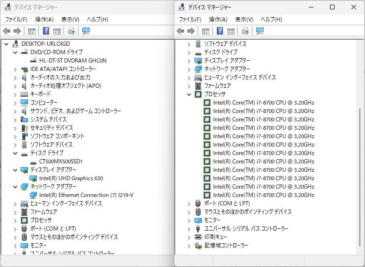Select モニター in right window
This screenshot has height=267, width=365.
[212, 220]
